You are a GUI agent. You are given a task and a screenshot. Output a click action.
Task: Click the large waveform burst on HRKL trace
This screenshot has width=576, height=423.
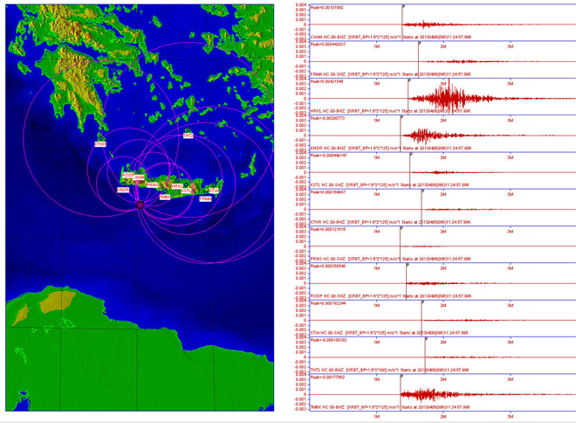click(x=447, y=98)
